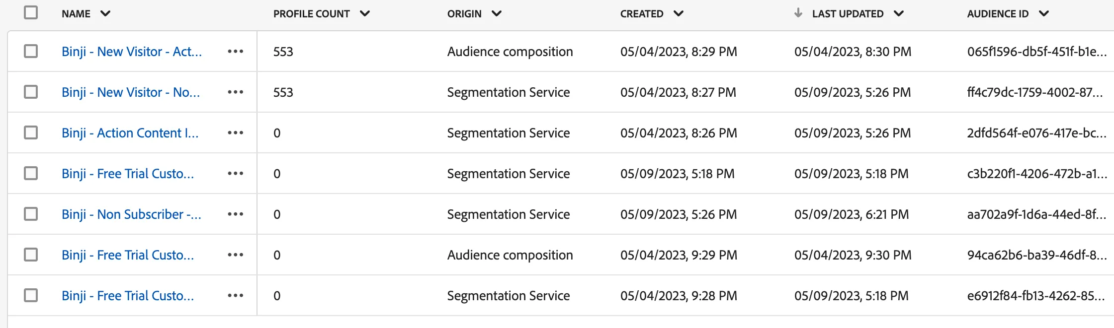Select the Binji - Action Content I... row checkbox

(x=31, y=132)
